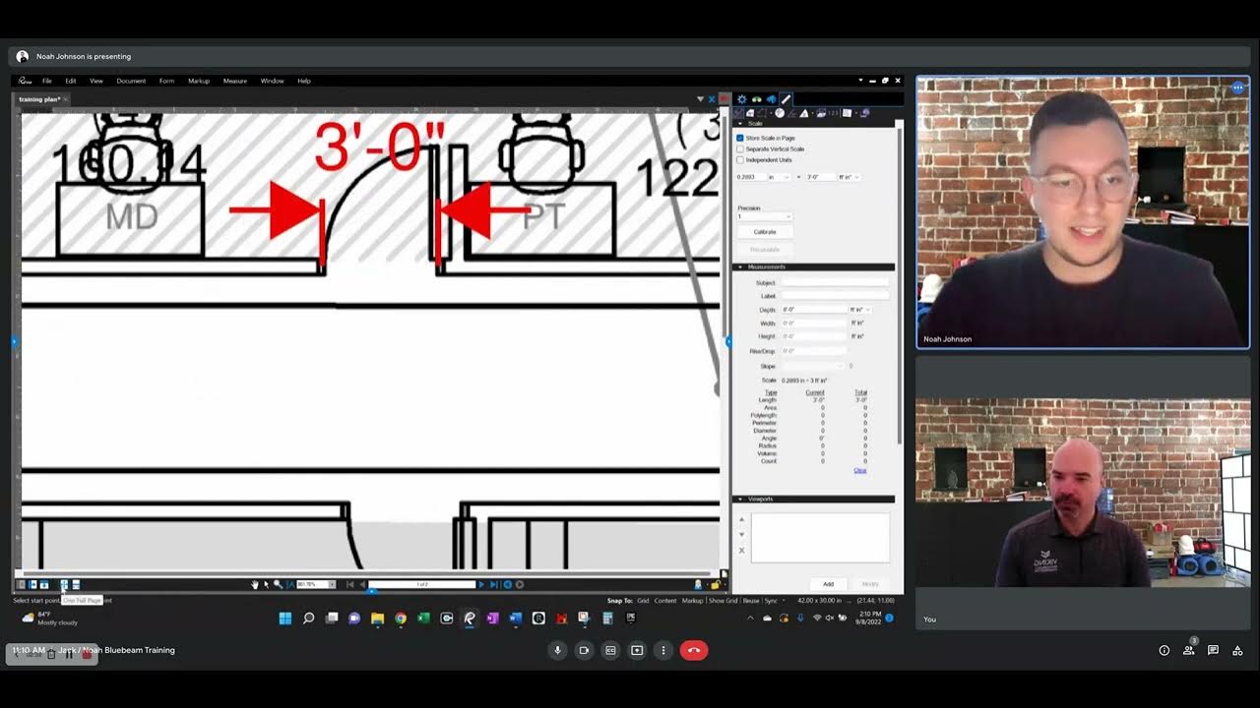Open the scale 'in' units dropdown

(779, 177)
